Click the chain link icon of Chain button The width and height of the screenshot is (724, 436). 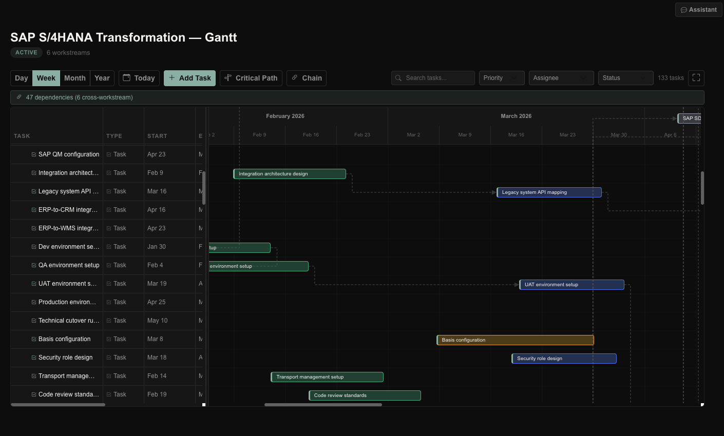[x=295, y=77]
